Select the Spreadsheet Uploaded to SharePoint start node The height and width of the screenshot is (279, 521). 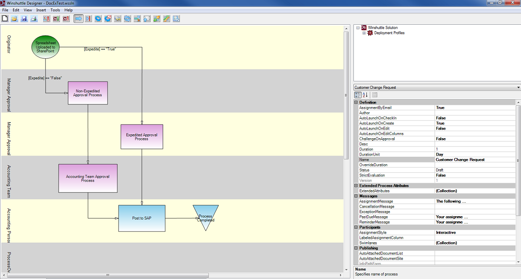(x=46, y=47)
